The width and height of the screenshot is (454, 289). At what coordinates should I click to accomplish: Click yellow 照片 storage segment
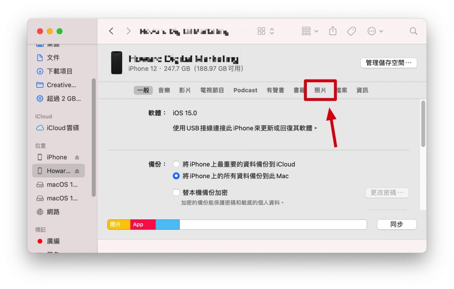pos(119,224)
